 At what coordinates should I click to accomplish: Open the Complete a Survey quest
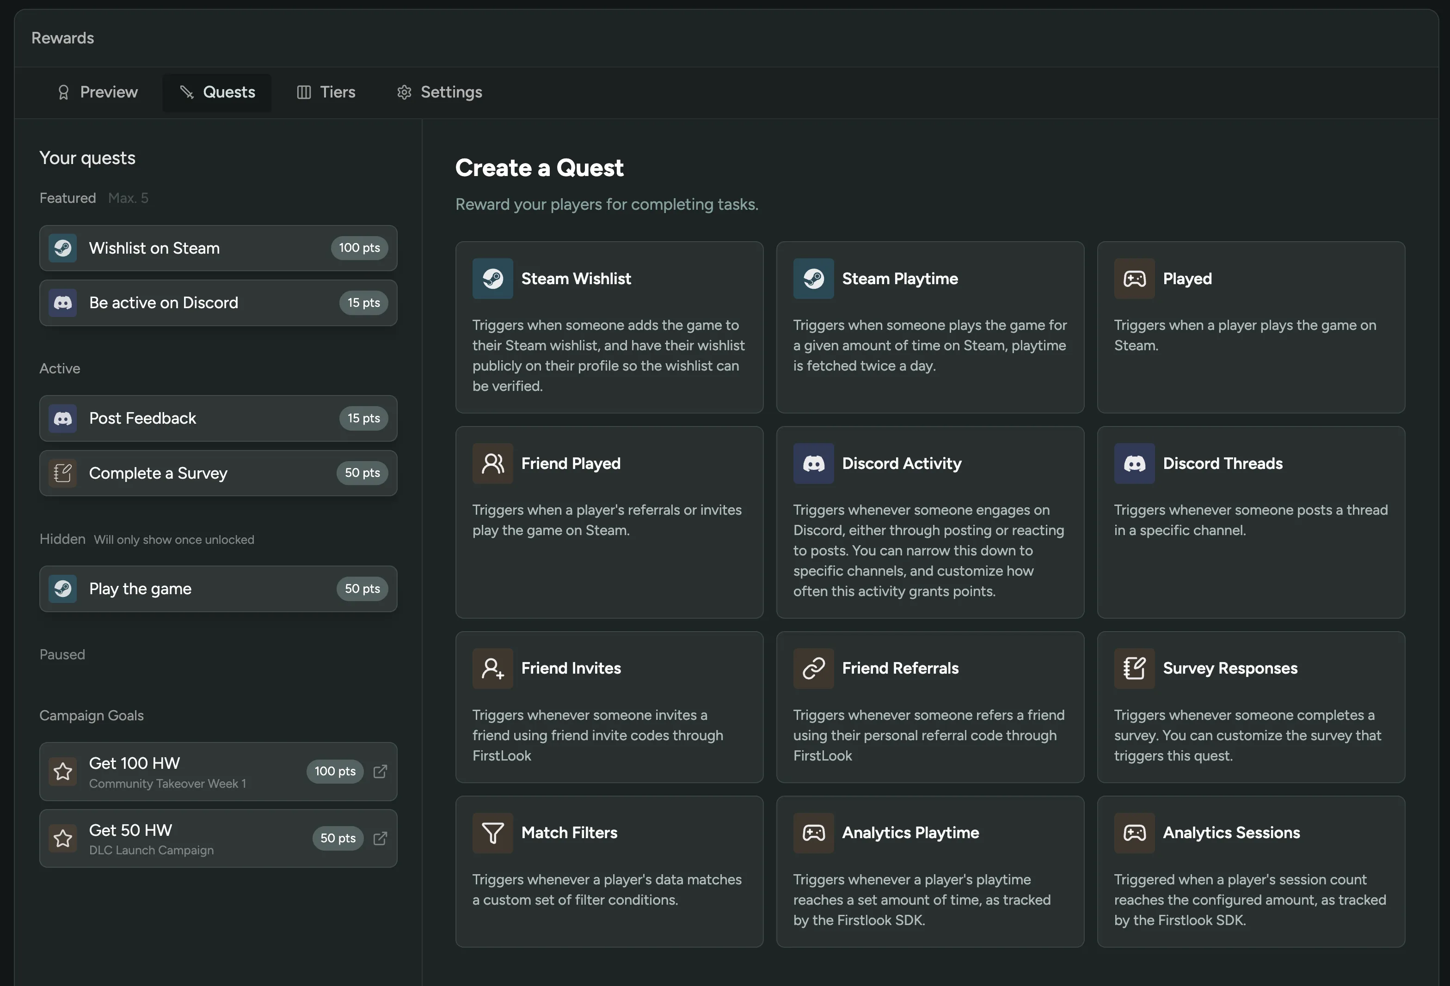218,473
